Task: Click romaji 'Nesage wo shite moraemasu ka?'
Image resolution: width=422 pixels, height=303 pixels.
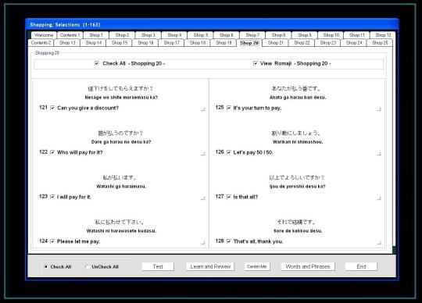Action: pos(121,98)
